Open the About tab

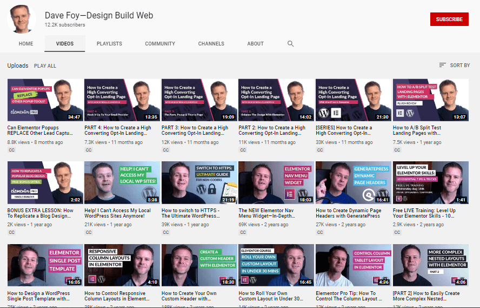point(255,43)
